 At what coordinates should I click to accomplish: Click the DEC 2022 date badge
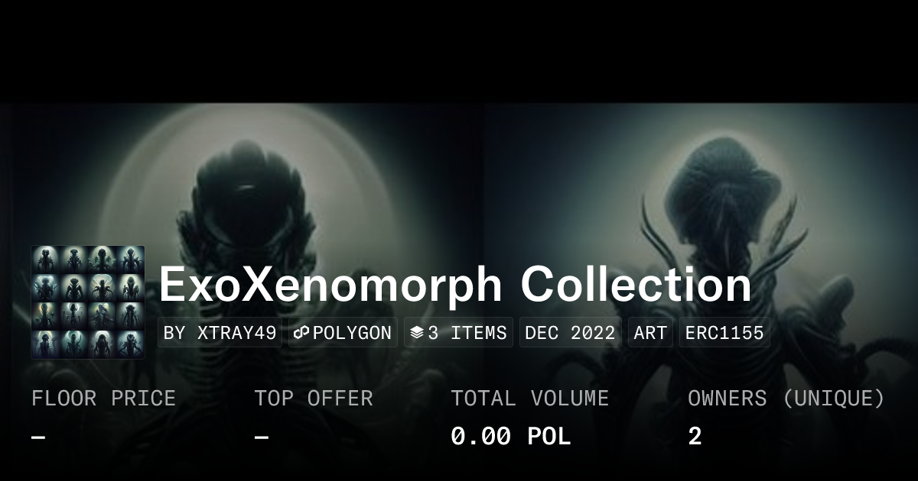tap(570, 333)
